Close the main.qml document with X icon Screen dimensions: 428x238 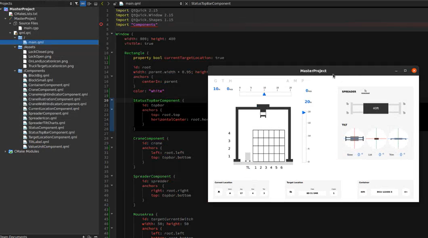[x=186, y=3]
